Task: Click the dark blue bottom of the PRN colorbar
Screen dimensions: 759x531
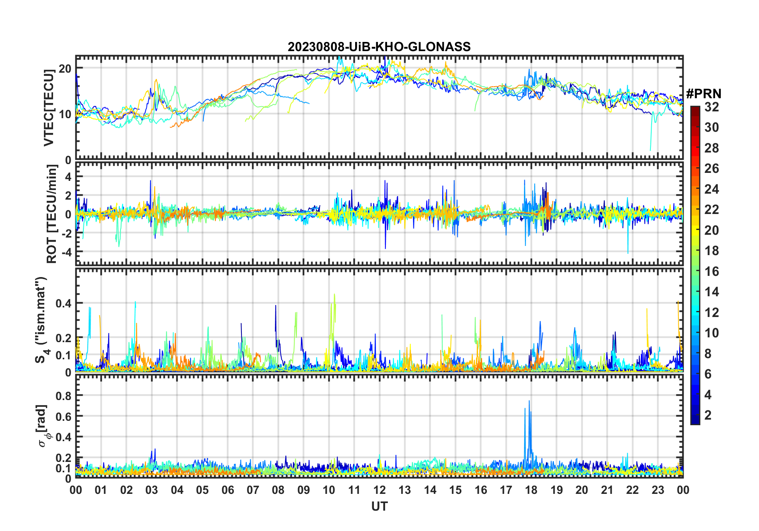Action: [695, 419]
